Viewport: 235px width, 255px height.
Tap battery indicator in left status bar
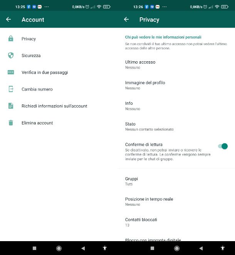(107, 7)
